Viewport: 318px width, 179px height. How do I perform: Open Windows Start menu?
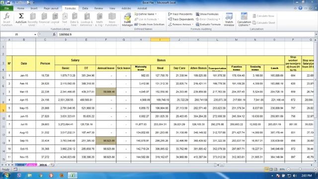click(6, 175)
